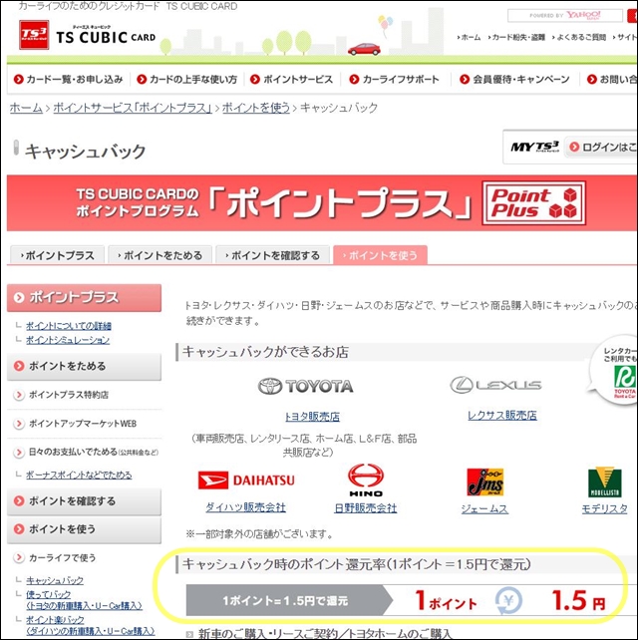Open 会員優待・キャンペーン menu item

[514, 79]
